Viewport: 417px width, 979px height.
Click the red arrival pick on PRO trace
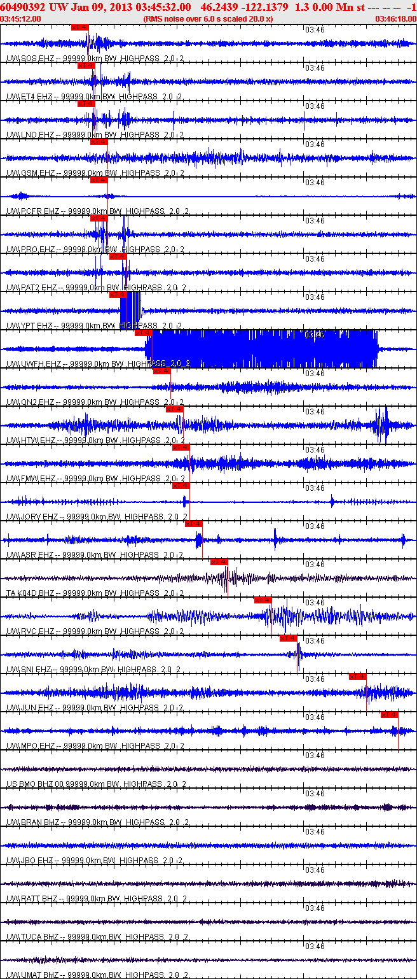pyautogui.click(x=99, y=218)
